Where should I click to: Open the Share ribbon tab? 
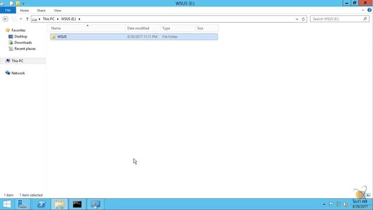pyautogui.click(x=41, y=10)
